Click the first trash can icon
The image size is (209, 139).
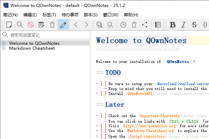(x=52, y=25)
